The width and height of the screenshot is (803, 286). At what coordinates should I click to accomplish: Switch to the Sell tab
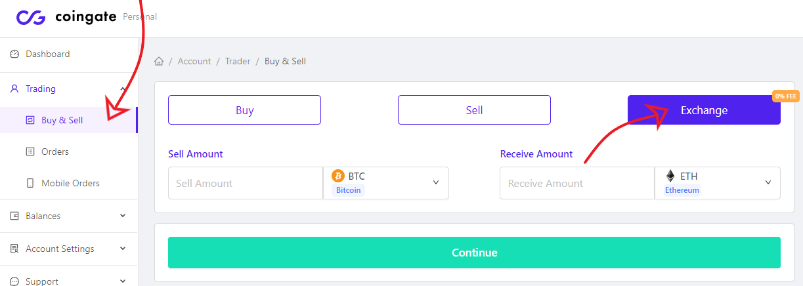(474, 110)
